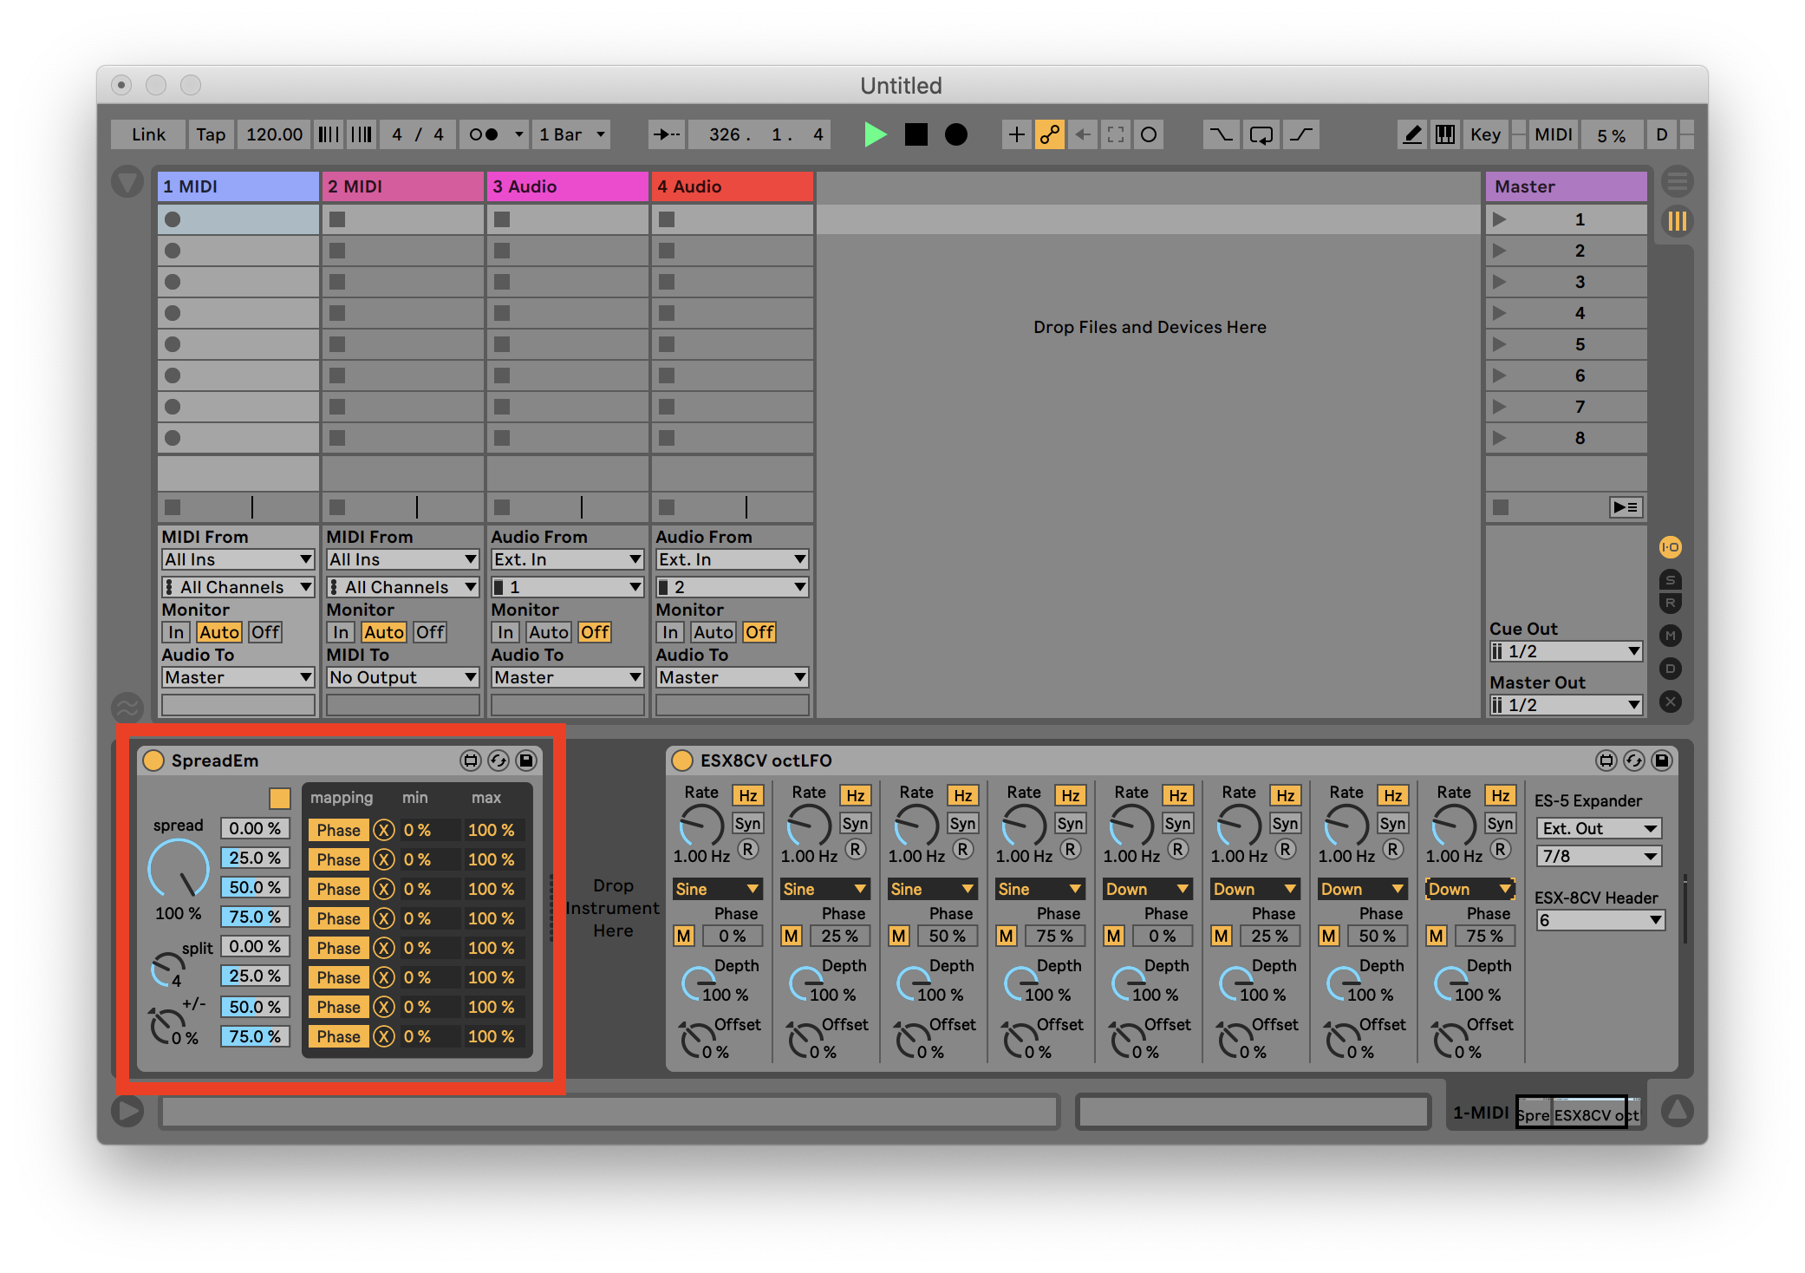Open first LFO Sine waveform dropdown
1805x1273 pixels.
[717, 889]
